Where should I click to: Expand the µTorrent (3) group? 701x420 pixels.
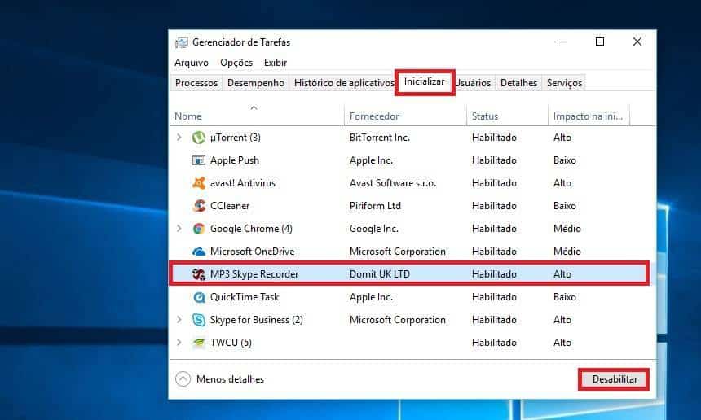[179, 137]
